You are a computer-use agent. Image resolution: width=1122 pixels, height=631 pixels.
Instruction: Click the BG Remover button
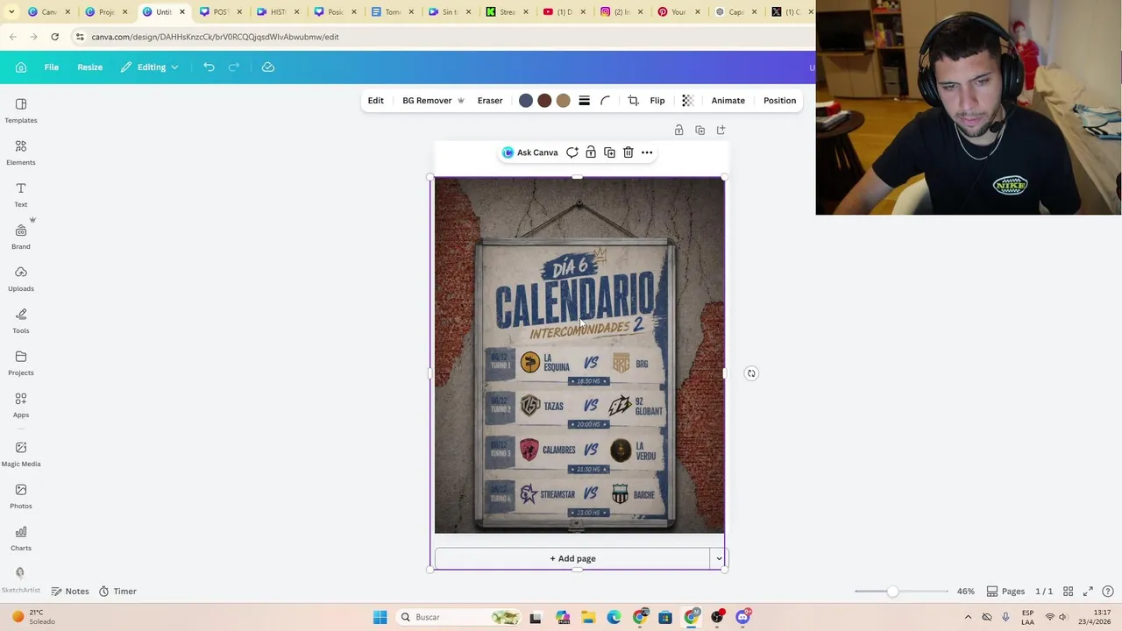click(433, 101)
